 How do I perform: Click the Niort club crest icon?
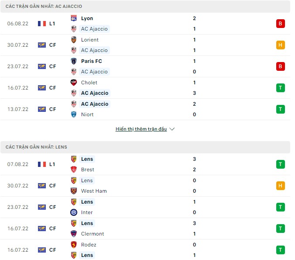(x=74, y=114)
